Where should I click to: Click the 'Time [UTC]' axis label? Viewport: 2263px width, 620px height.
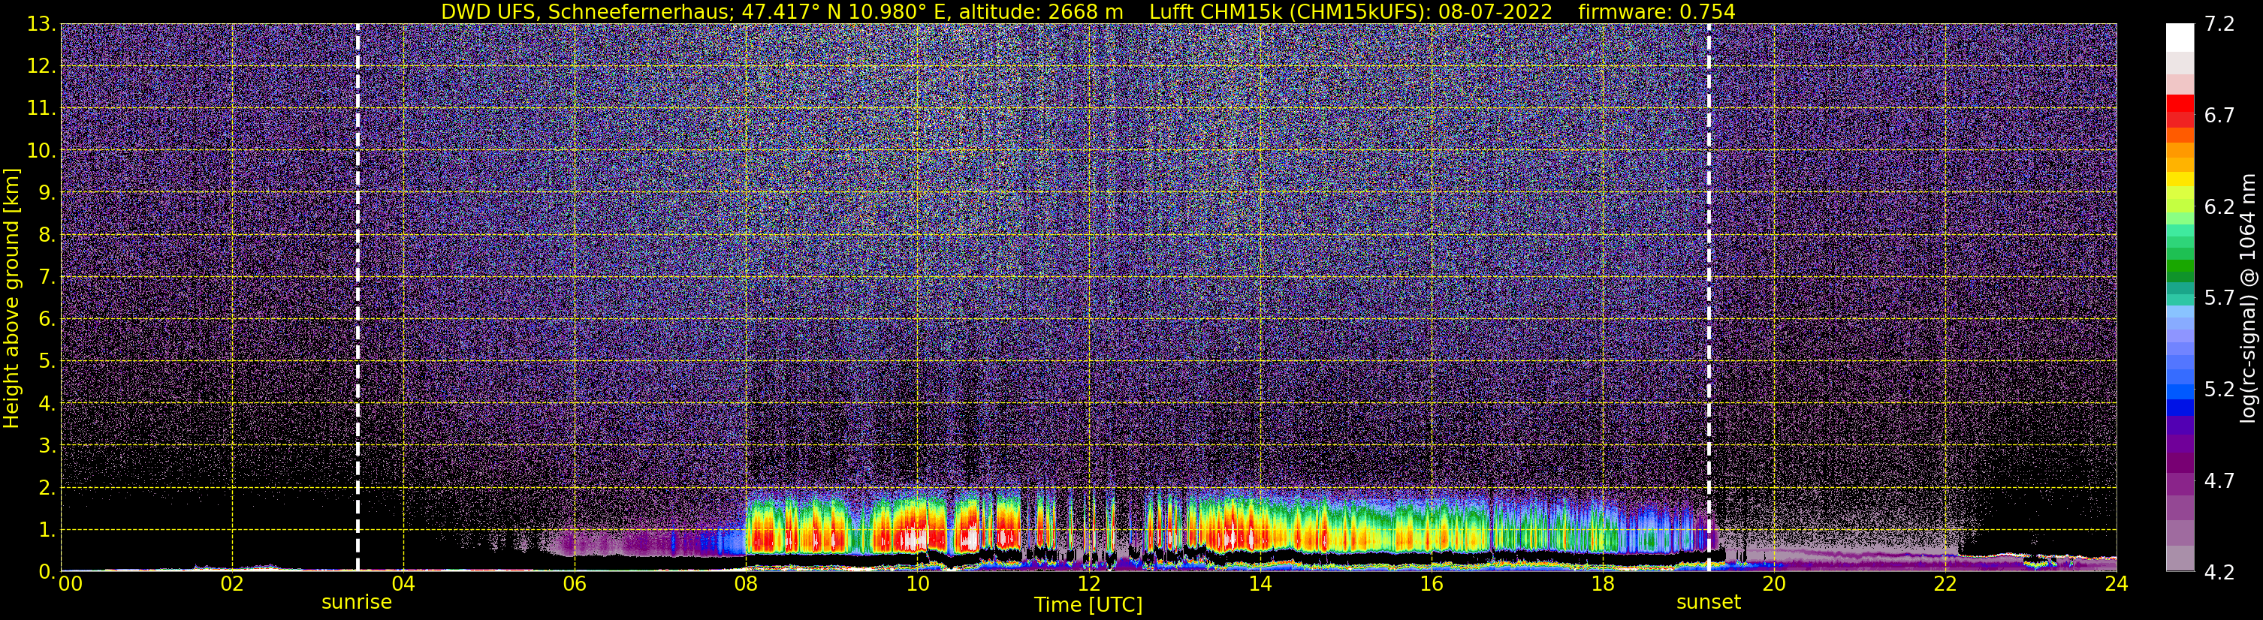tap(1088, 605)
